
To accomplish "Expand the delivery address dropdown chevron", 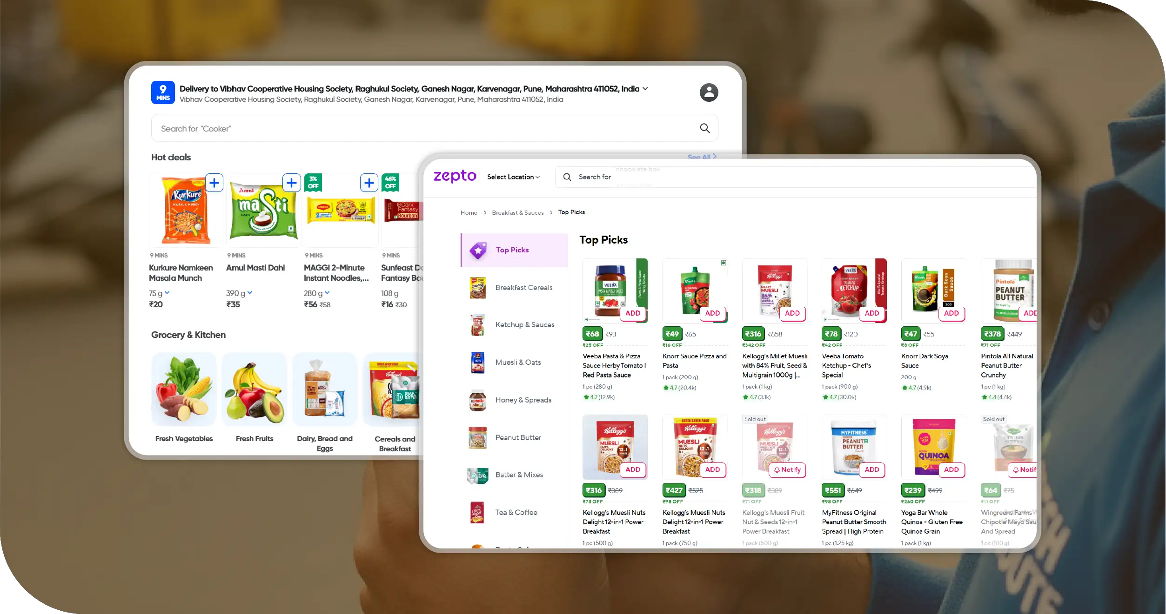I will 645,88.
